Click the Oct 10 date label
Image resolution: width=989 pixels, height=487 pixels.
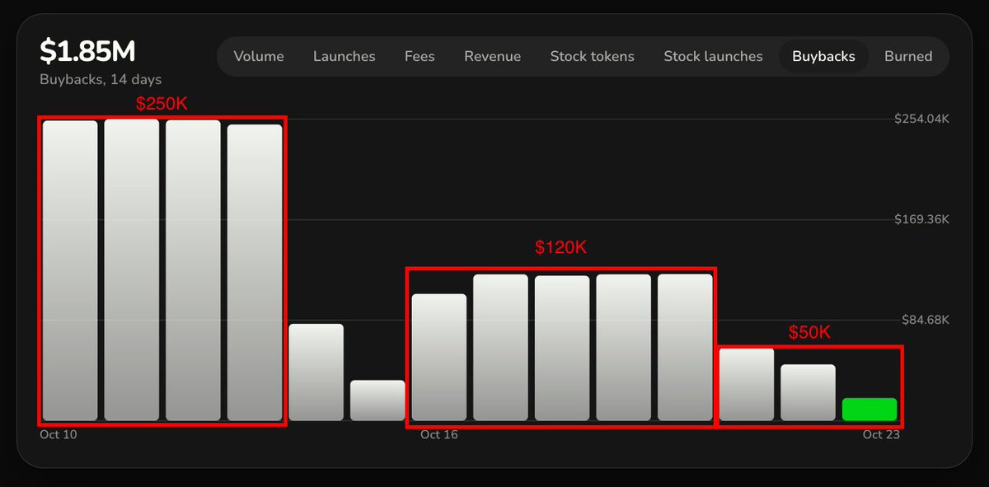pos(59,434)
